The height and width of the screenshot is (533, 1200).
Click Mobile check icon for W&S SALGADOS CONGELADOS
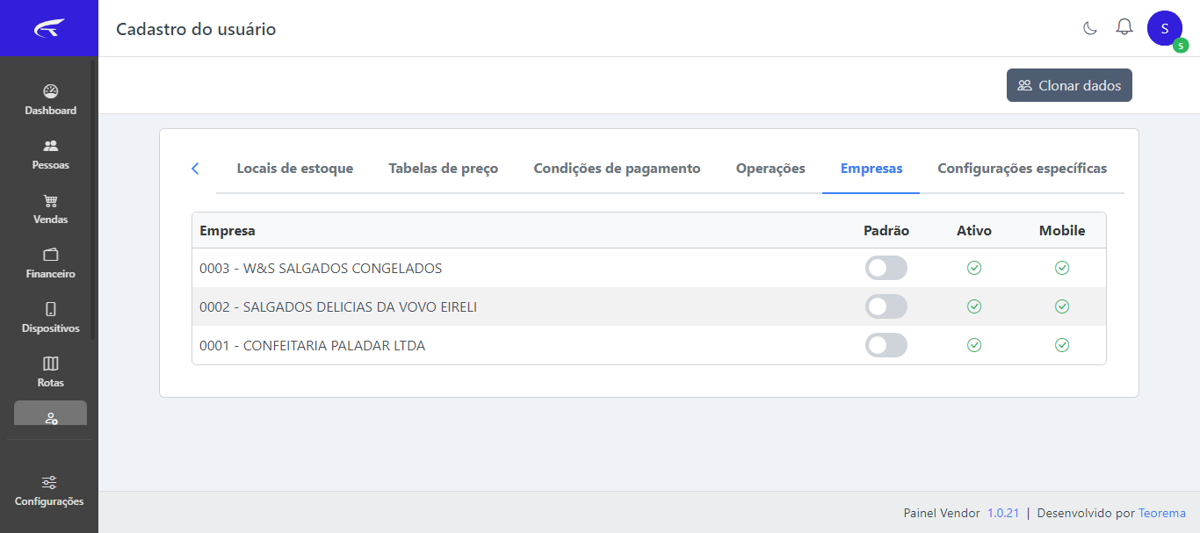(x=1062, y=268)
